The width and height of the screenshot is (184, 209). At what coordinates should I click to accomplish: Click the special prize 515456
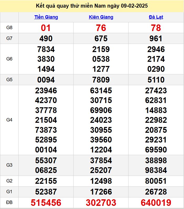tap(46, 203)
